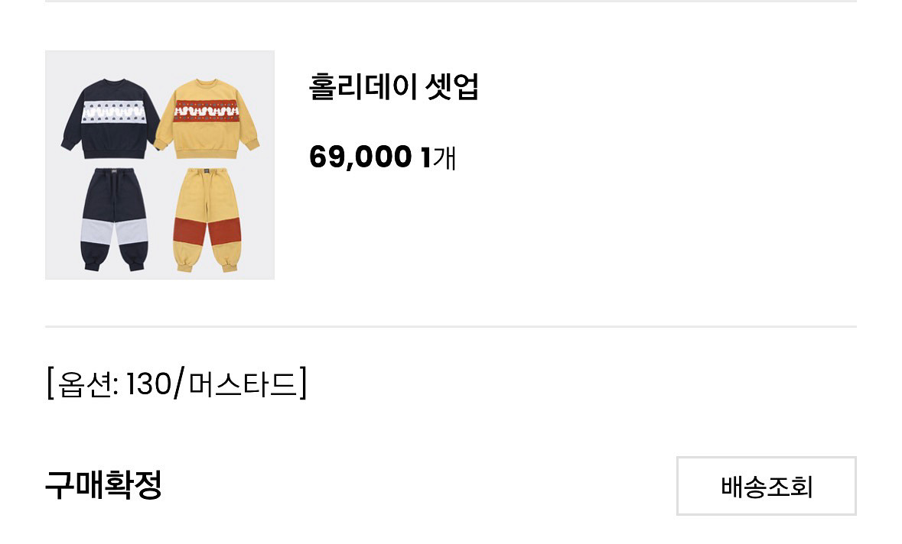
Task: Open the 홀리데이 셋업 product thumbnail
Action: (160, 165)
